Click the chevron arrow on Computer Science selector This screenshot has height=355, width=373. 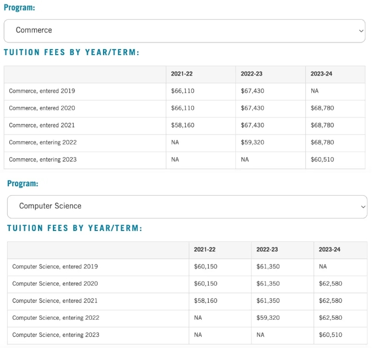363,206
